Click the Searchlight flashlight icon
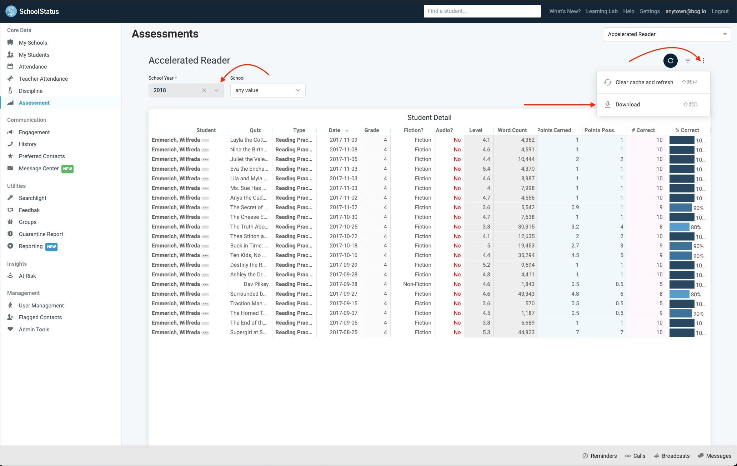 tap(10, 198)
